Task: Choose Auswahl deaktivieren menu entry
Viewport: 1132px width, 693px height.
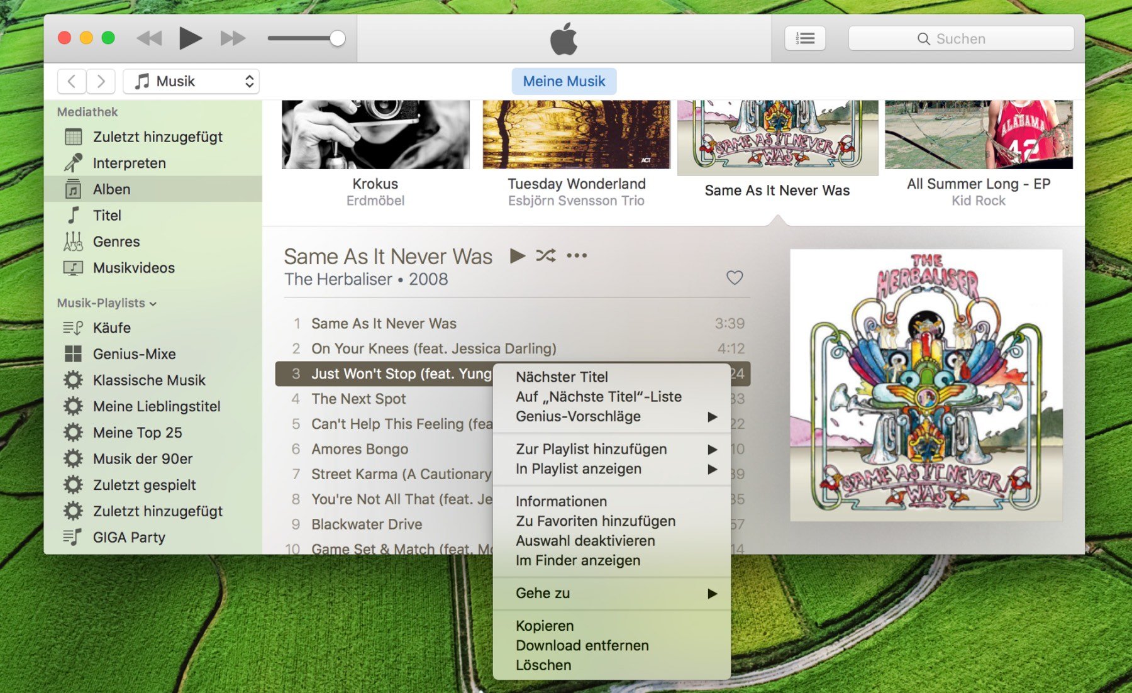Action: [612, 541]
